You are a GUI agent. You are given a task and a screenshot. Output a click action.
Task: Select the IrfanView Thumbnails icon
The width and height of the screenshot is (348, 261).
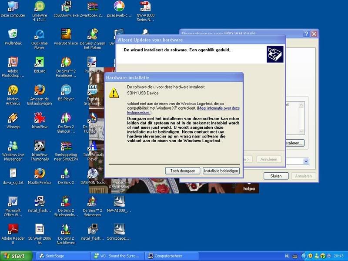[40, 151]
